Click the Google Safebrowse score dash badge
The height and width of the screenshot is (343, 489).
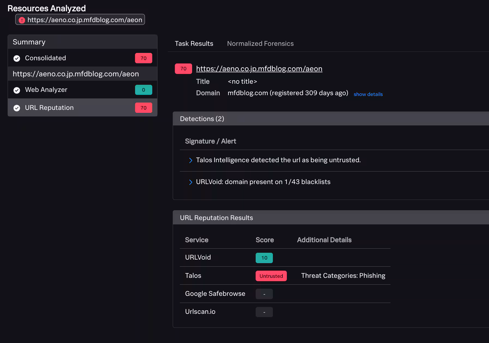click(264, 294)
